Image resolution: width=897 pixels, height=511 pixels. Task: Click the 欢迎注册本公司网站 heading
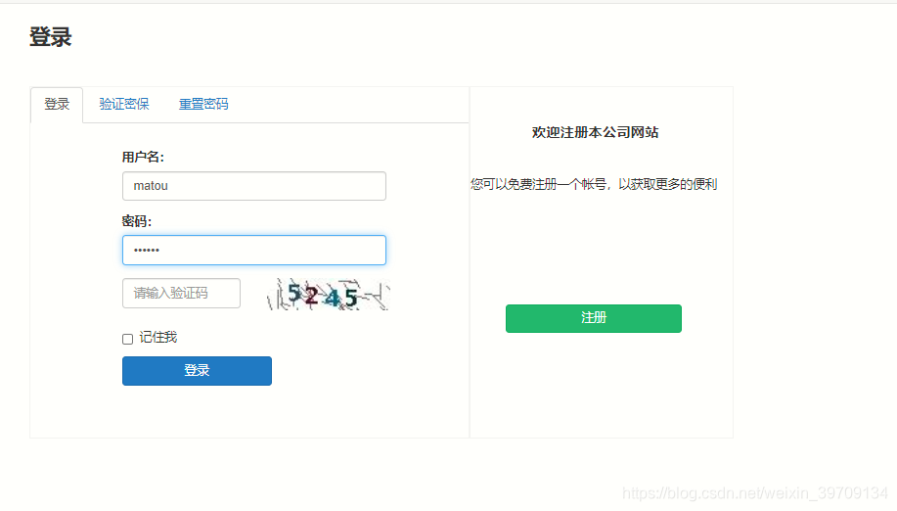coord(595,132)
